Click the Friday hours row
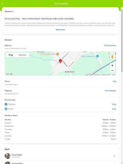 [x=60, y=133]
